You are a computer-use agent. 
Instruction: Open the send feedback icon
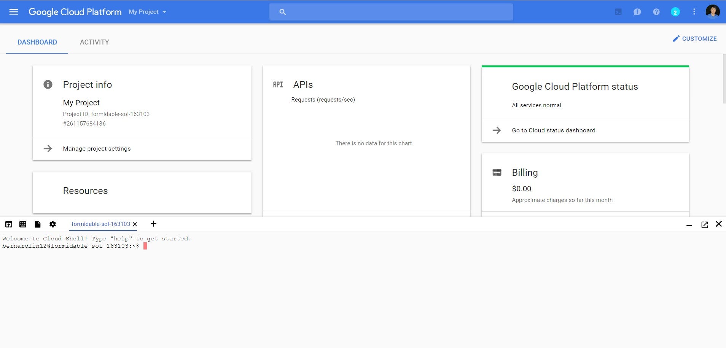point(637,12)
